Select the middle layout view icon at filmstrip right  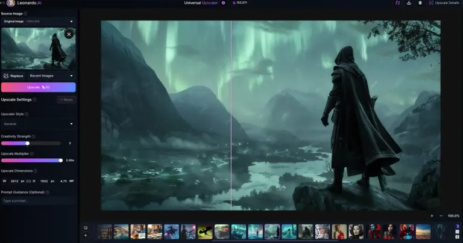(x=458, y=232)
